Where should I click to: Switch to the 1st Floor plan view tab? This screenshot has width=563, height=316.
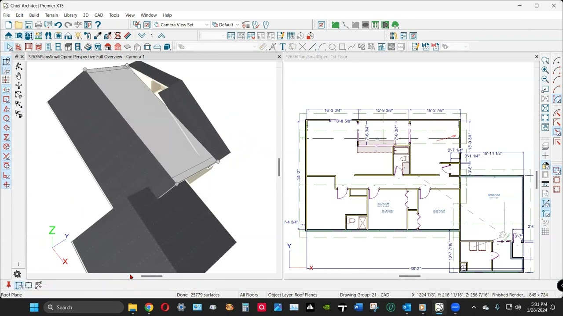(x=316, y=57)
